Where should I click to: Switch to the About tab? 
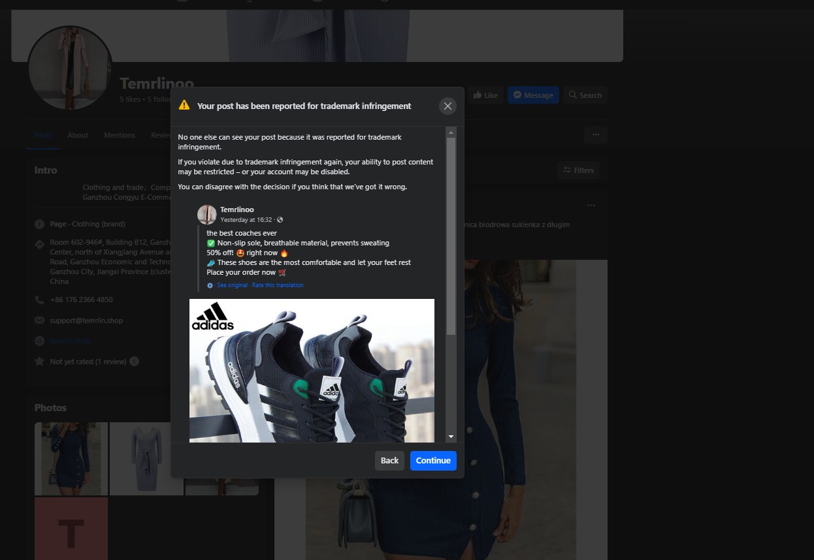[x=78, y=135]
